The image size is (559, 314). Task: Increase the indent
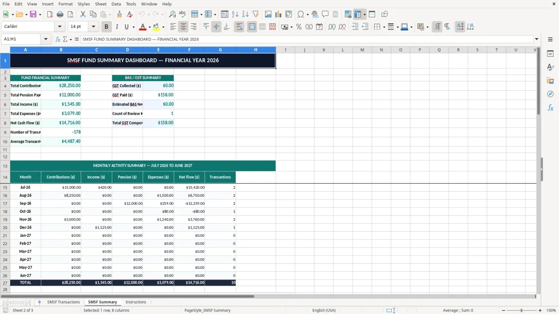tap(355, 27)
